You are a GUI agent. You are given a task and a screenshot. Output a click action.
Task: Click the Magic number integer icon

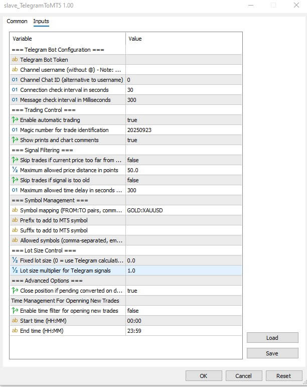15,130
